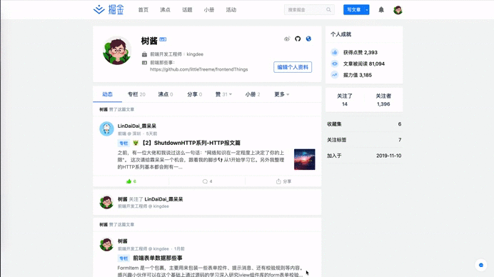Open LinDaiDai_霖呆呆 in the follow activity
The image size is (494, 277).
163,199
